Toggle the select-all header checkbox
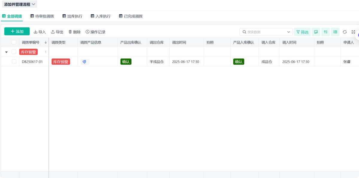Image resolution: width=359 pixels, height=178 pixels. (x=14, y=42)
